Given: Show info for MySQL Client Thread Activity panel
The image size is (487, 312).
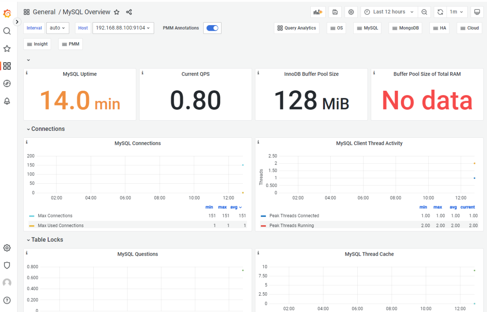Looking at the screenshot, I should click(x=258, y=142).
